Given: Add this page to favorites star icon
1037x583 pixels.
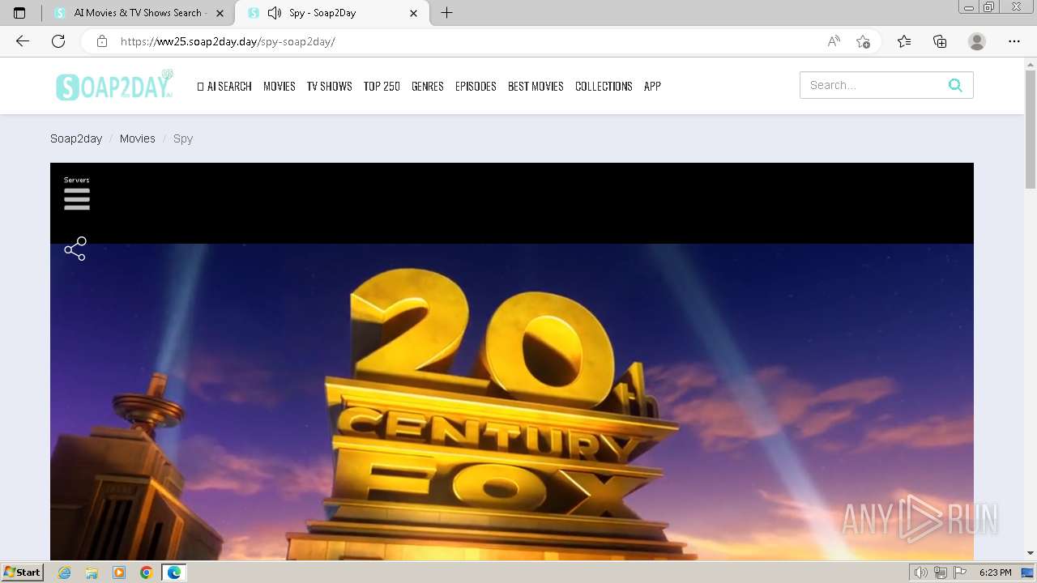Looking at the screenshot, I should (863, 41).
